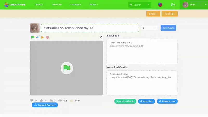Open the Publish dropdown

coord(170,14)
